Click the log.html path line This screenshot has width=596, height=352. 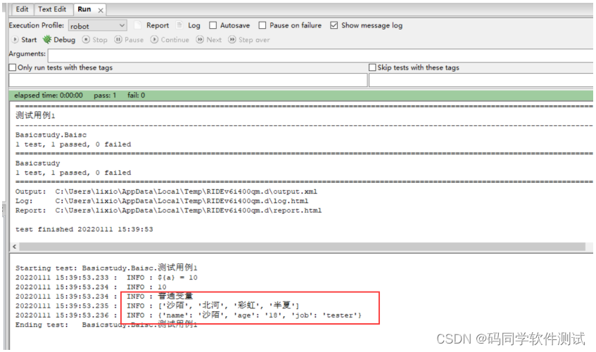tap(162, 201)
